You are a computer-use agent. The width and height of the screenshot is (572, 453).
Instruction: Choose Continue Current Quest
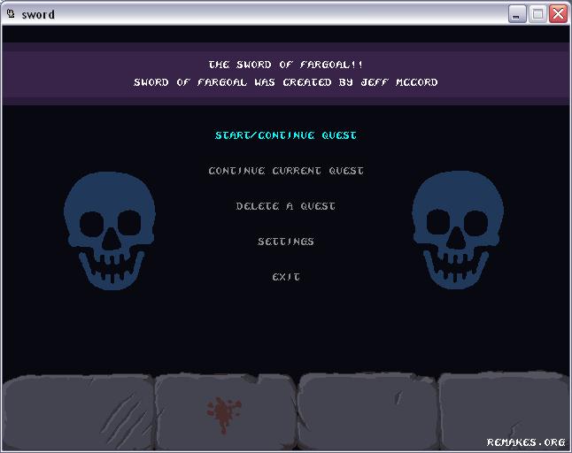click(x=286, y=171)
